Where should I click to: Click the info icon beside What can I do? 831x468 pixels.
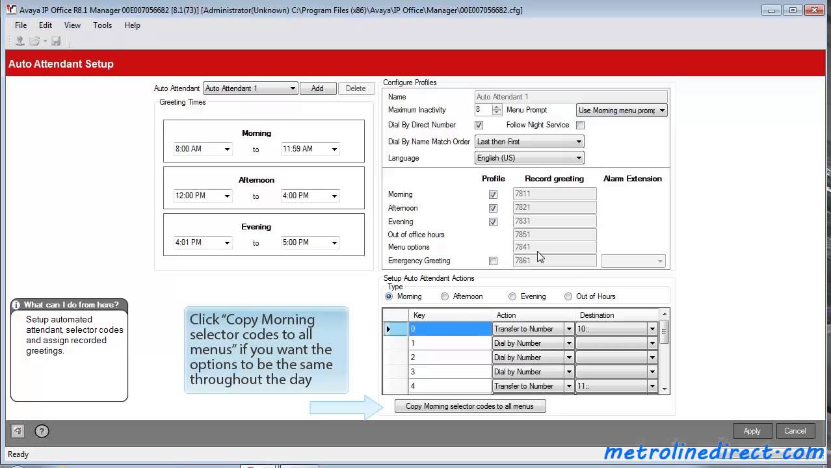[16, 305]
